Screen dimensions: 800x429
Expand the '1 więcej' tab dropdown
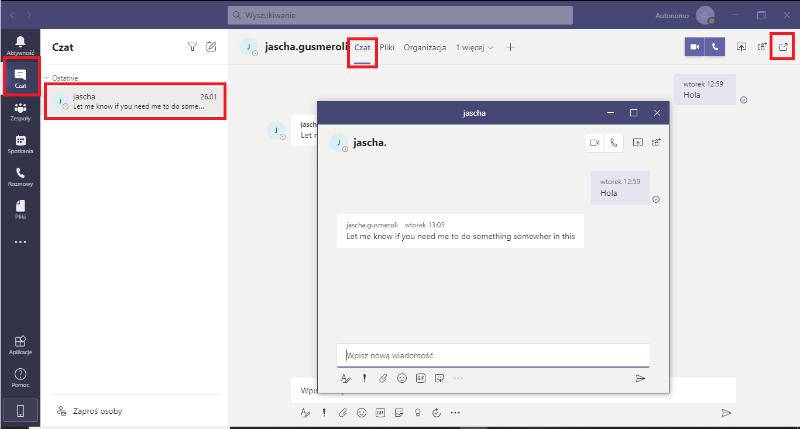[x=475, y=47]
